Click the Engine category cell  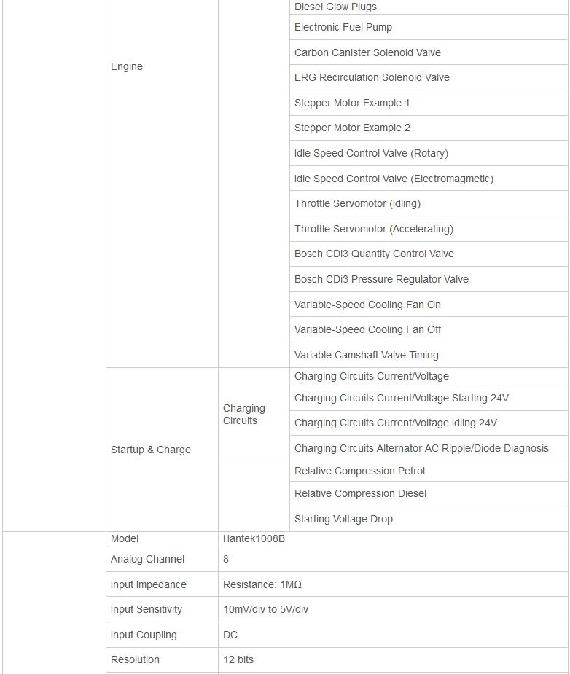click(x=127, y=67)
